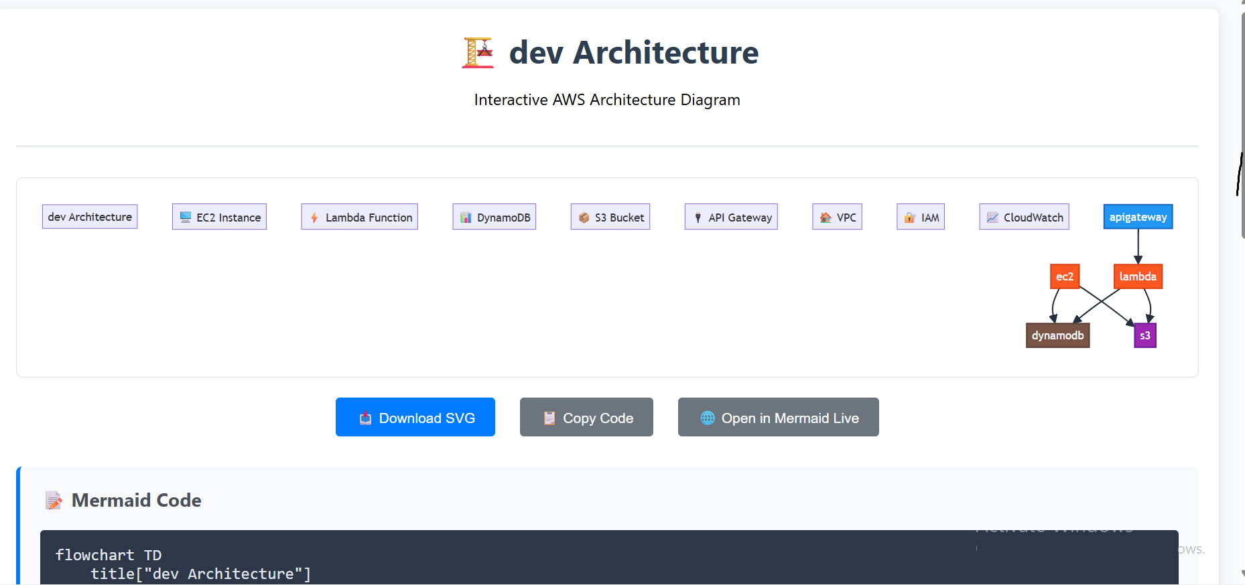Click the clipboard icon on Copy Code
Viewport: 1245px width, 585px height.
(x=549, y=418)
